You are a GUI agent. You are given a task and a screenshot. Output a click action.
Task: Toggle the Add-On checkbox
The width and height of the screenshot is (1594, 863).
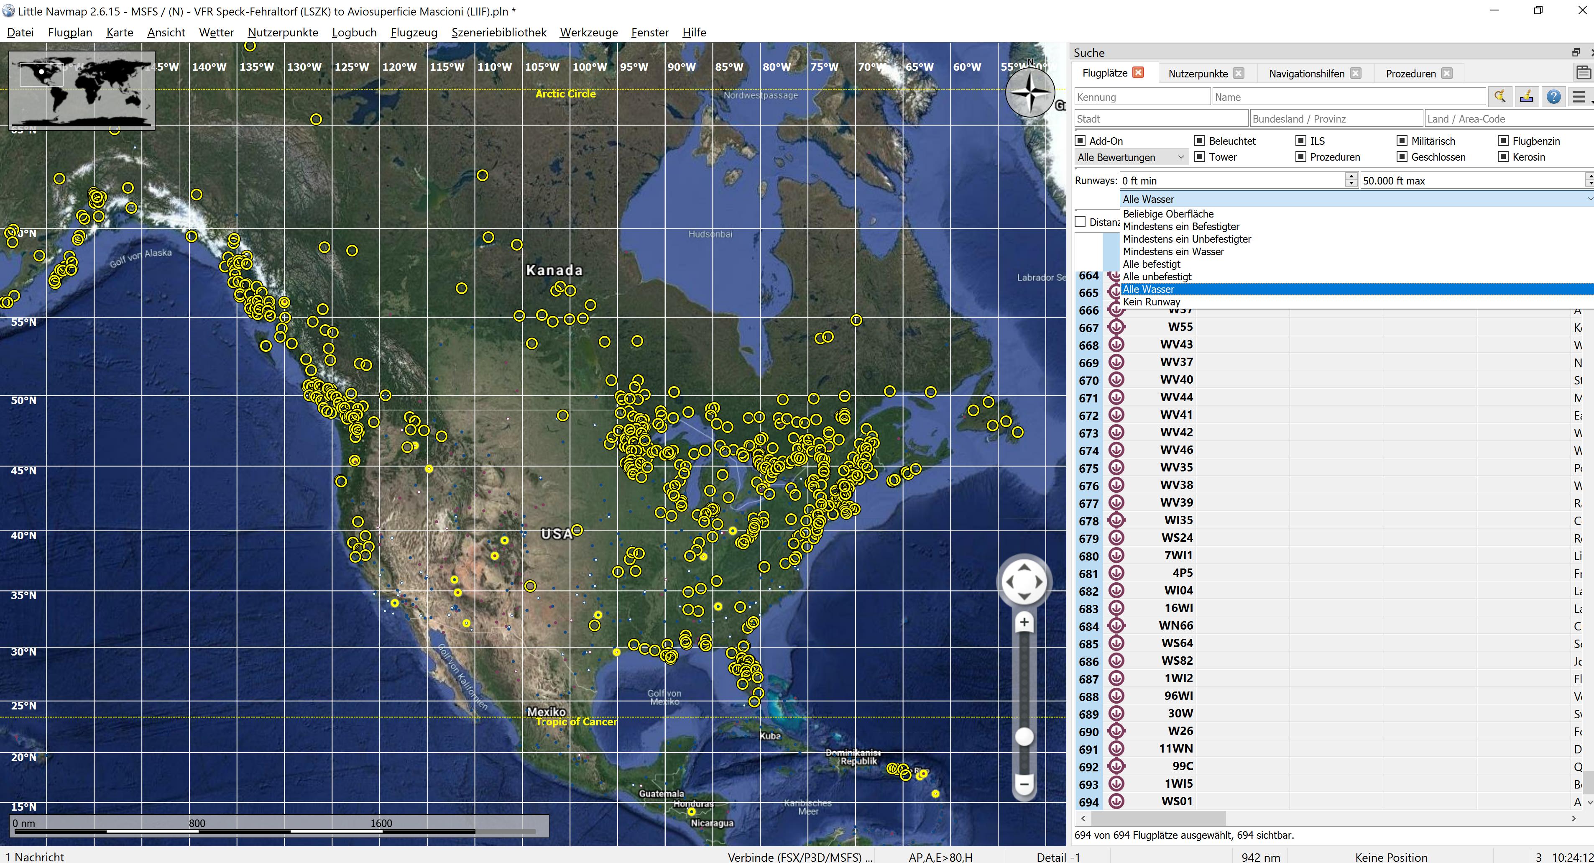[x=1081, y=141]
